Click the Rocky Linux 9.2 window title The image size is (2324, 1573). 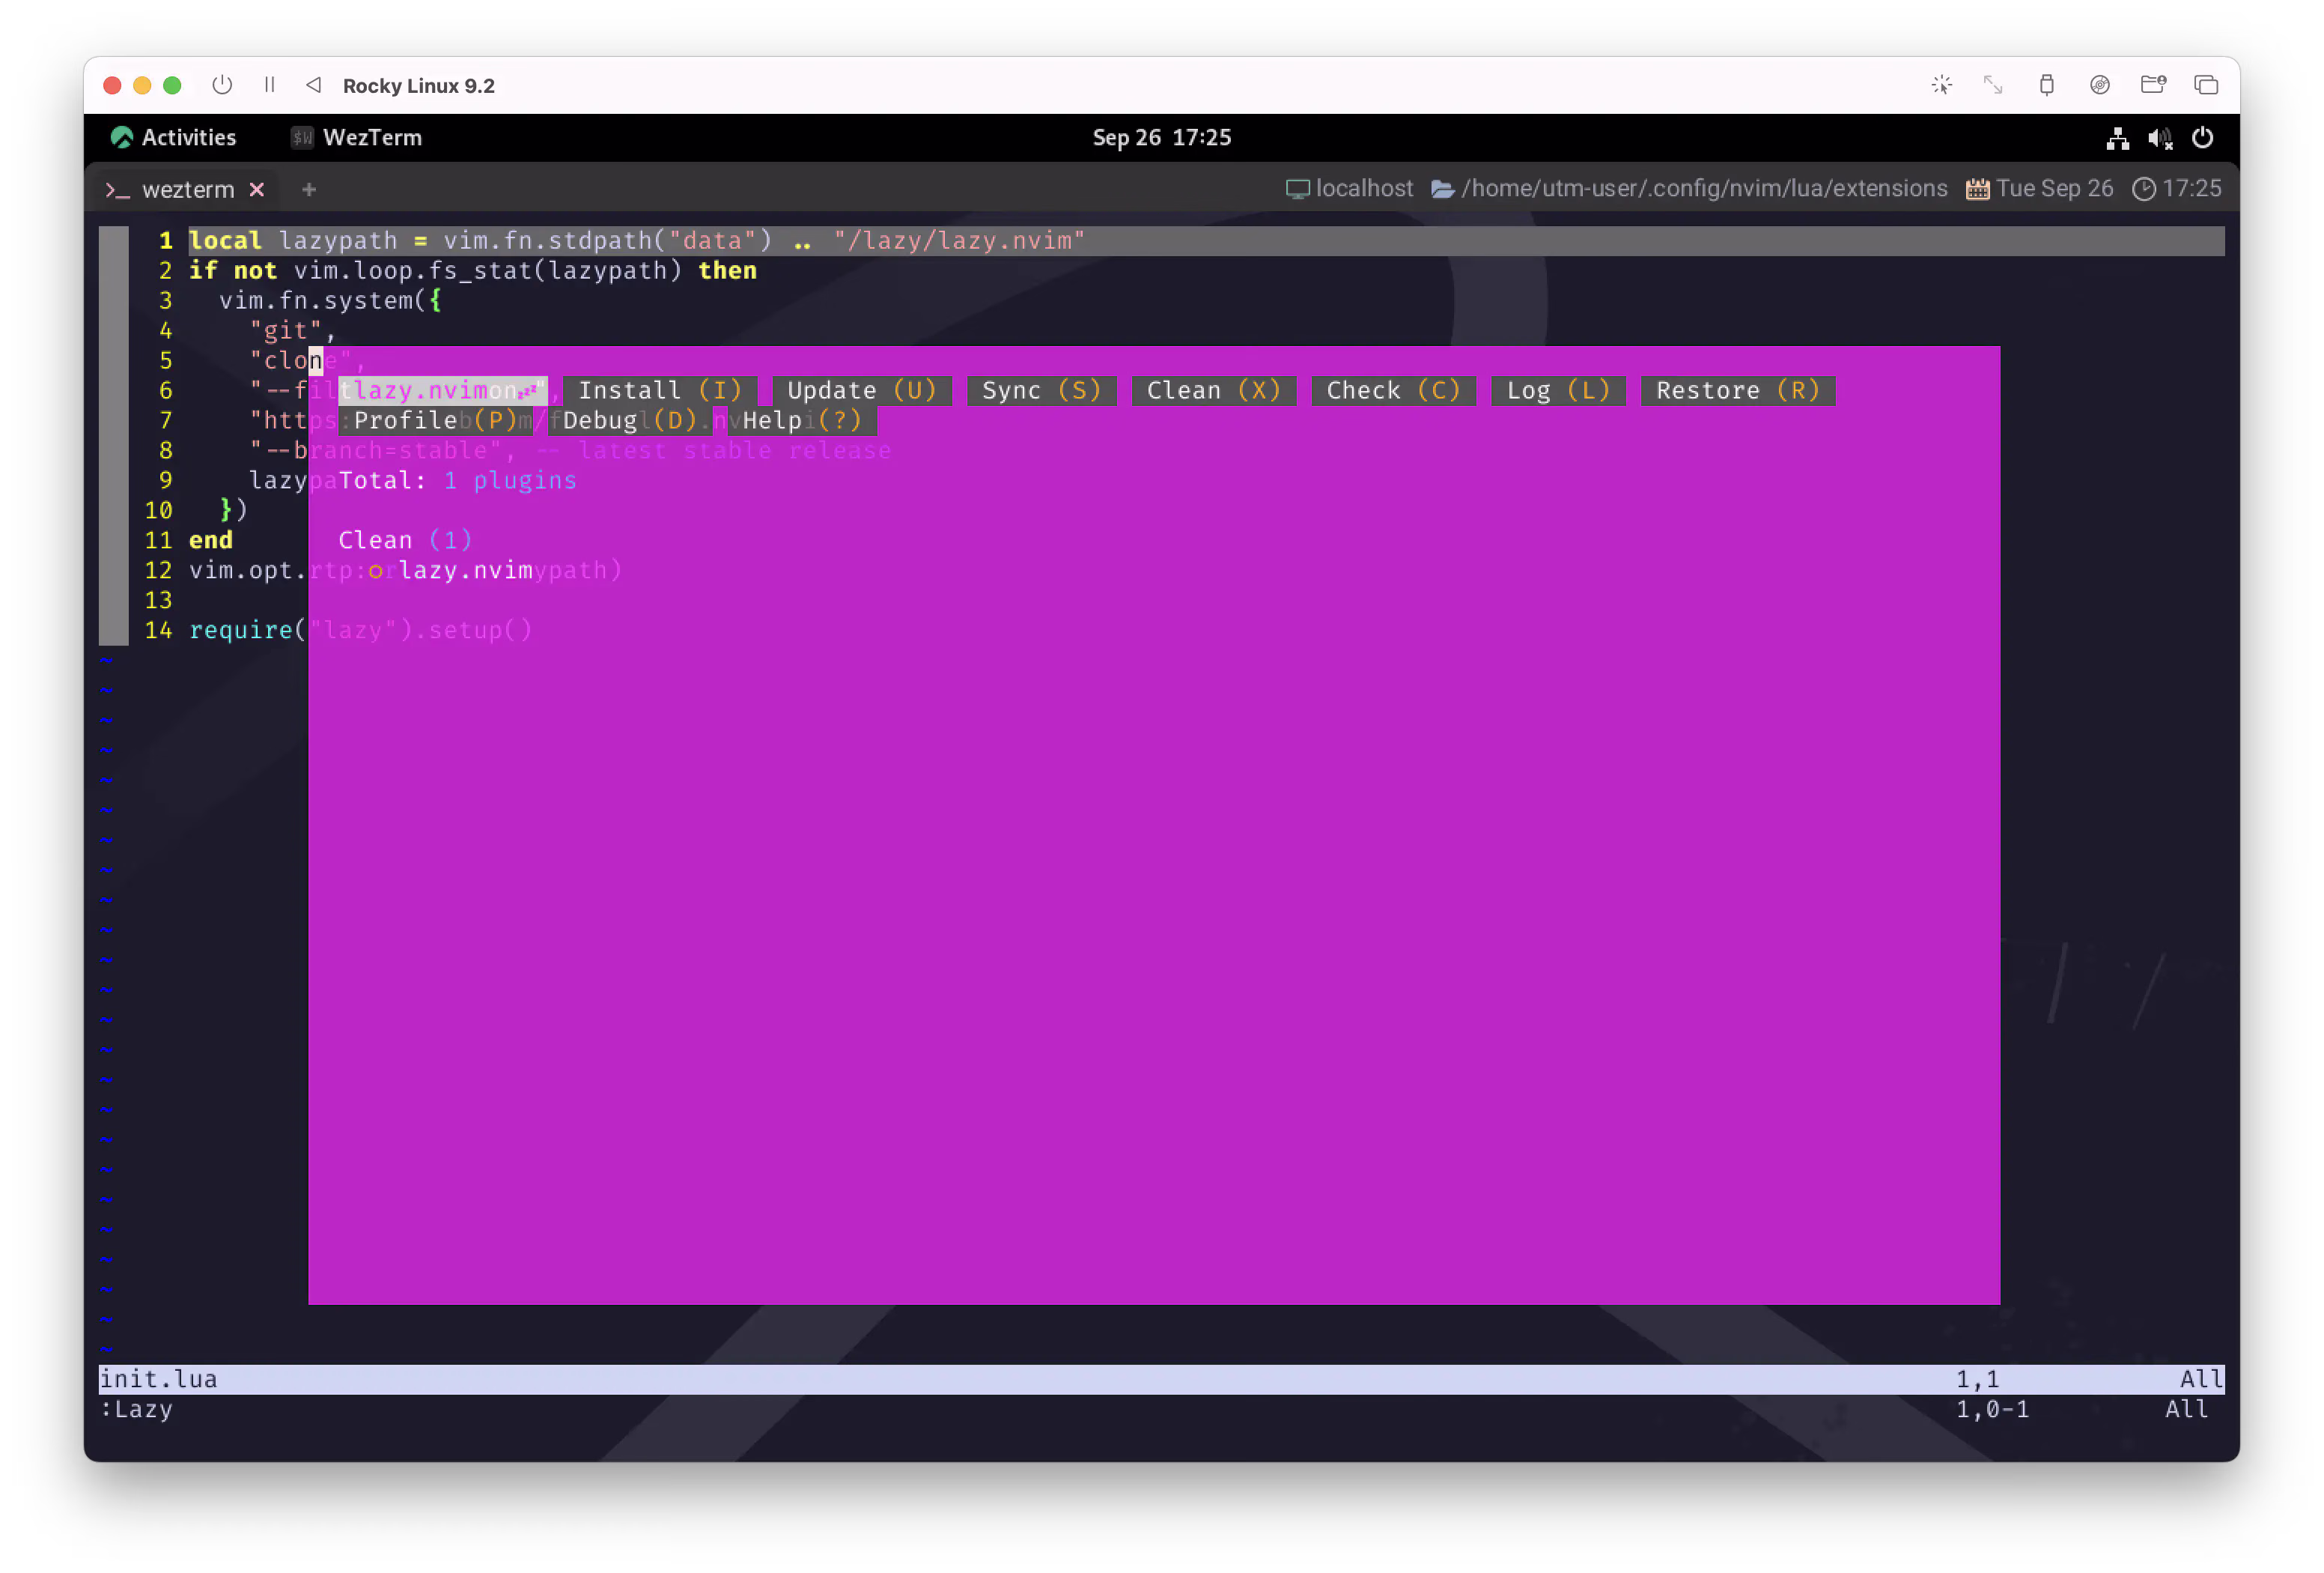click(x=419, y=86)
